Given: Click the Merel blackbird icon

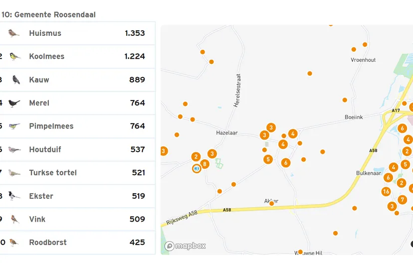Looking at the screenshot, I should tap(14, 103).
